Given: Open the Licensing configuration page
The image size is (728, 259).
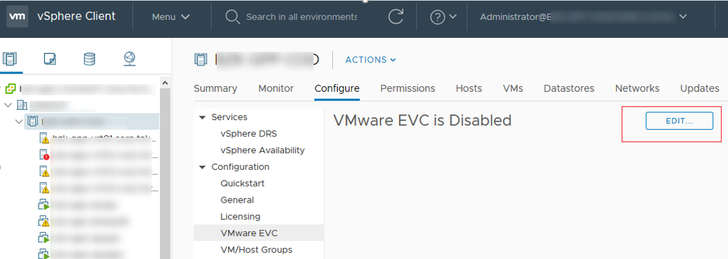Looking at the screenshot, I should 240,217.
